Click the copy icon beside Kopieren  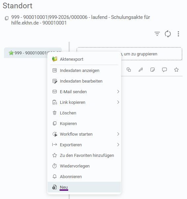[55, 123]
